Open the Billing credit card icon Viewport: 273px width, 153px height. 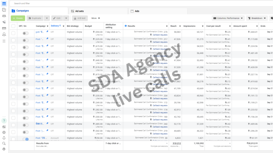4,28
